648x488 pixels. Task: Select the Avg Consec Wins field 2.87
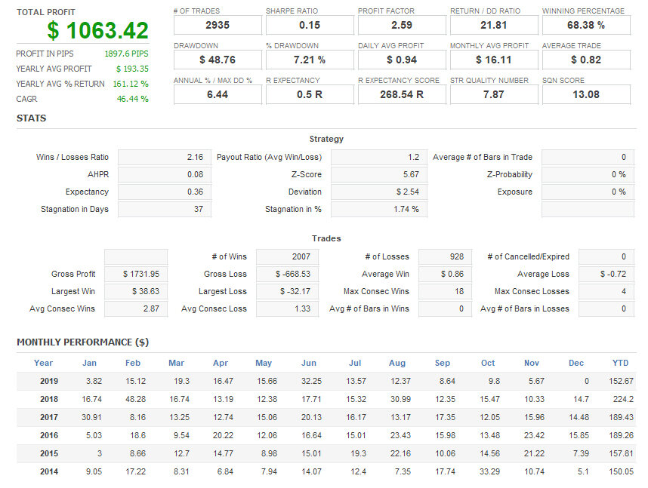(x=136, y=308)
